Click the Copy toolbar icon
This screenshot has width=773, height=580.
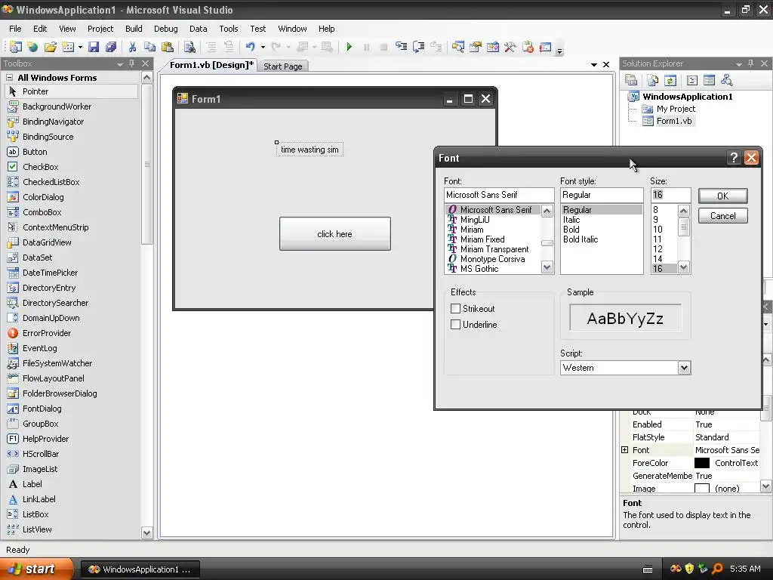pyautogui.click(x=149, y=47)
